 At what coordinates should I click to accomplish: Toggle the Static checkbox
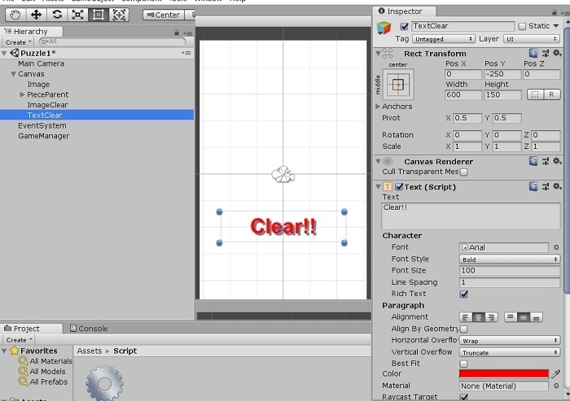click(x=523, y=26)
